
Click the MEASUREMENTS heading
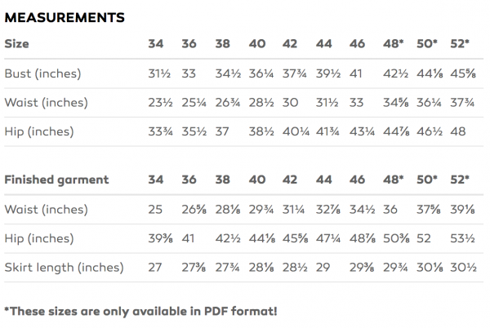point(65,16)
